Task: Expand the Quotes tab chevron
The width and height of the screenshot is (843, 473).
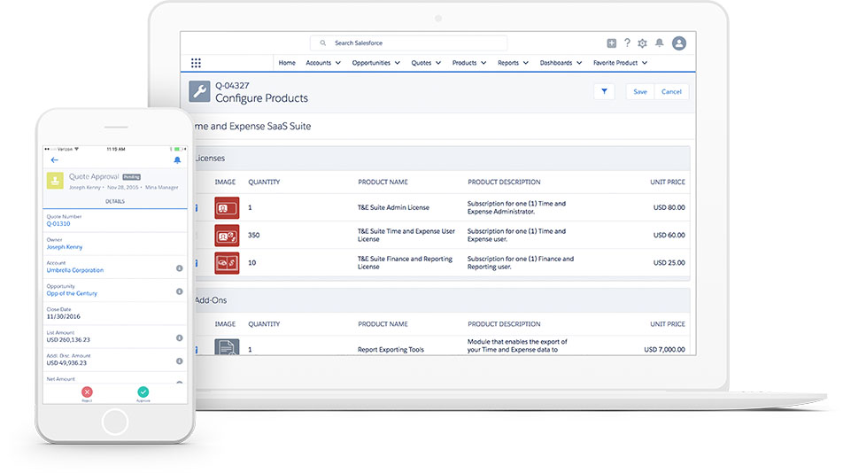Action: (x=438, y=63)
